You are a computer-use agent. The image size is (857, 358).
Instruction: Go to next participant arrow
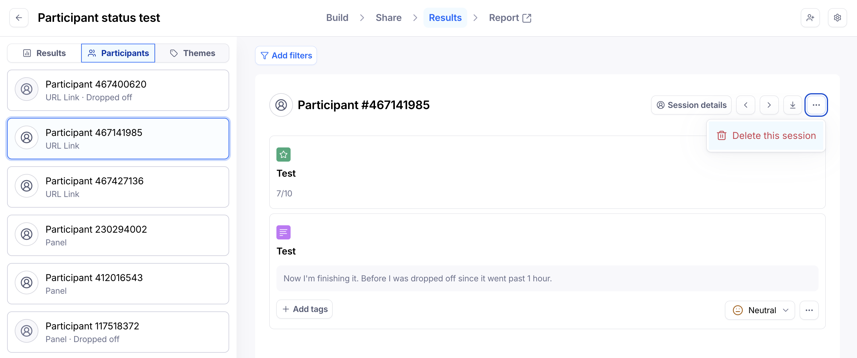click(769, 105)
